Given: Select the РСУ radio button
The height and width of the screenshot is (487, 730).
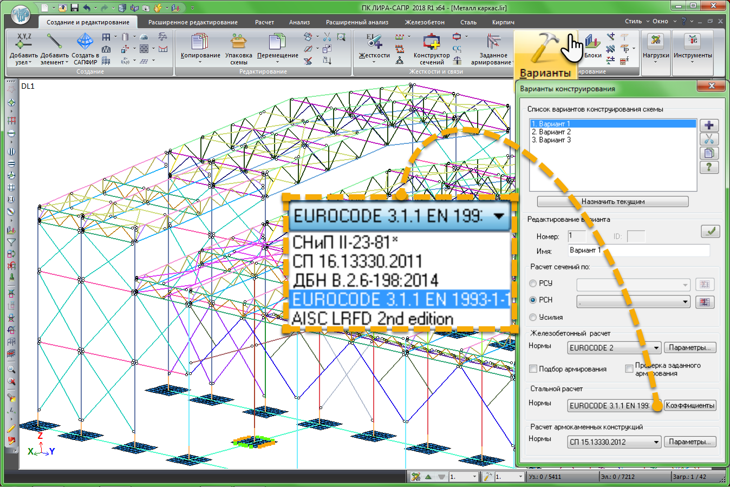Looking at the screenshot, I should click(533, 284).
